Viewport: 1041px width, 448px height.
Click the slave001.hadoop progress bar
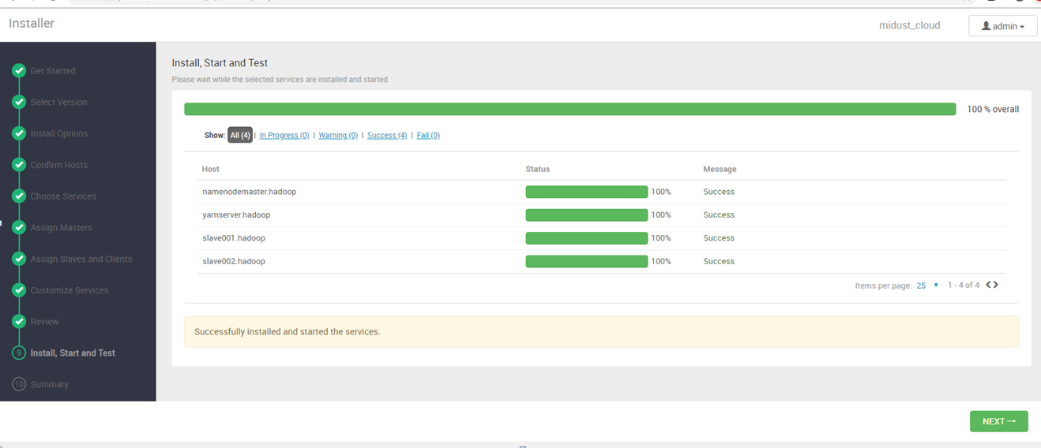587,238
